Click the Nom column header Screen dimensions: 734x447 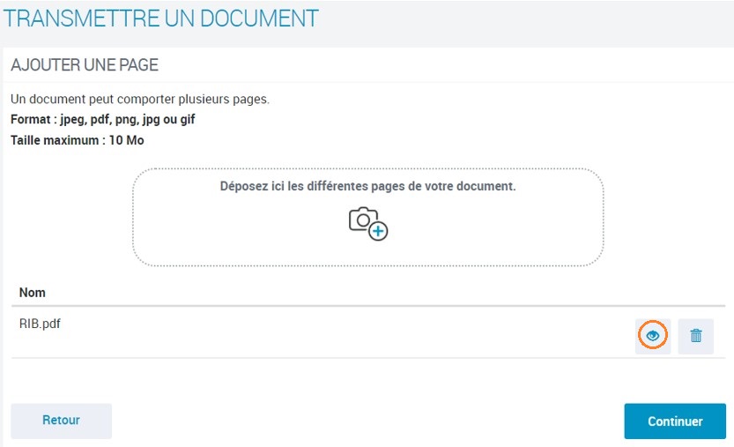click(33, 292)
